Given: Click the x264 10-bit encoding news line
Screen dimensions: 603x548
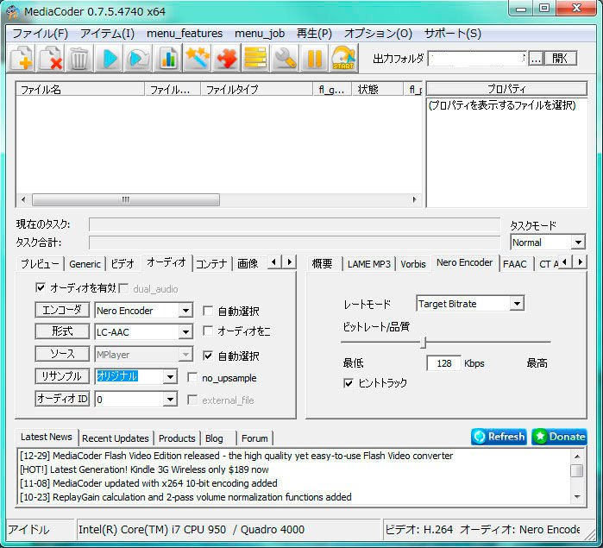Looking at the screenshot, I should coord(148,483).
